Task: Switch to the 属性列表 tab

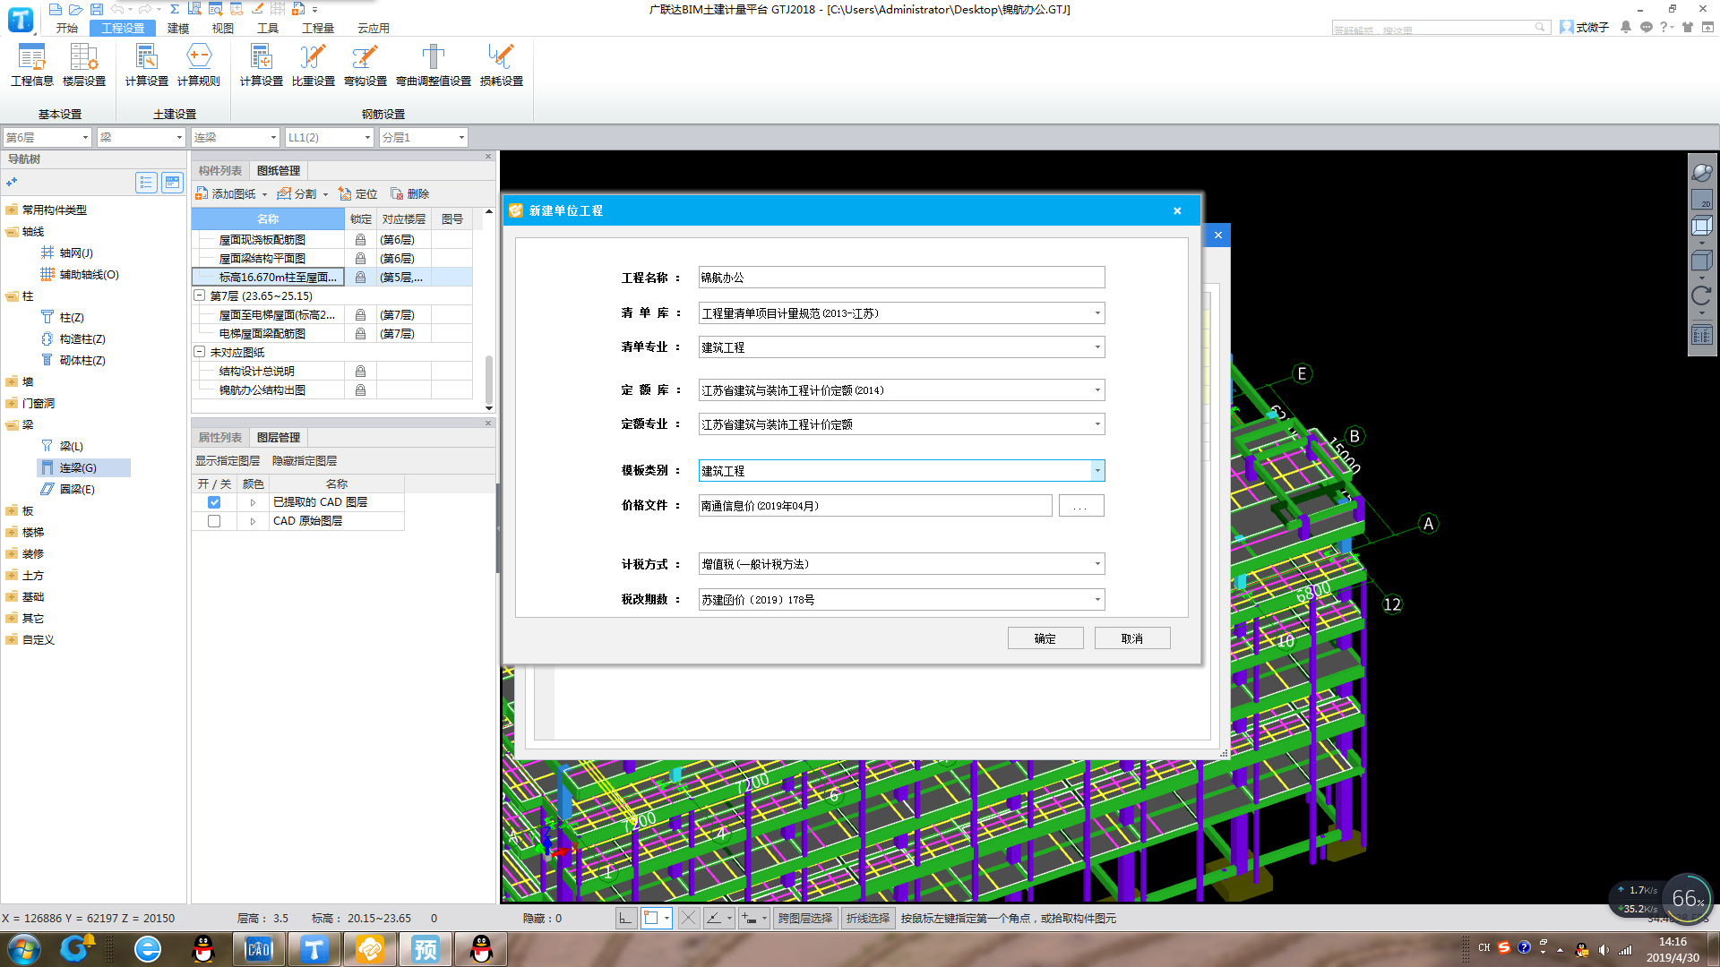Action: pos(220,437)
